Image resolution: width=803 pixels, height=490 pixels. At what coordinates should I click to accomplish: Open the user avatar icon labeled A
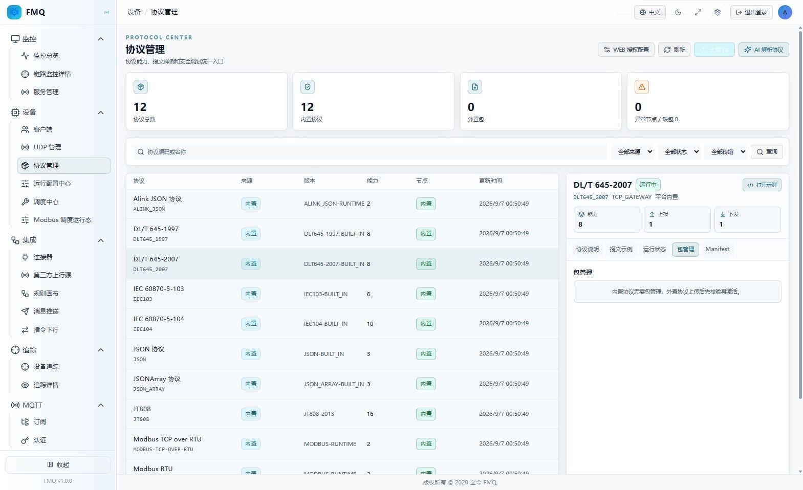coord(785,12)
